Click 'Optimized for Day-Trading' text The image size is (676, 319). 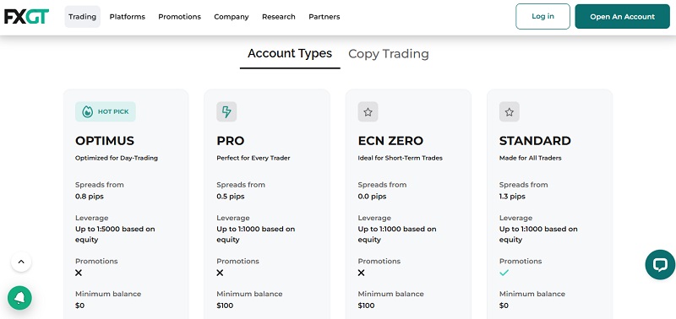117,158
